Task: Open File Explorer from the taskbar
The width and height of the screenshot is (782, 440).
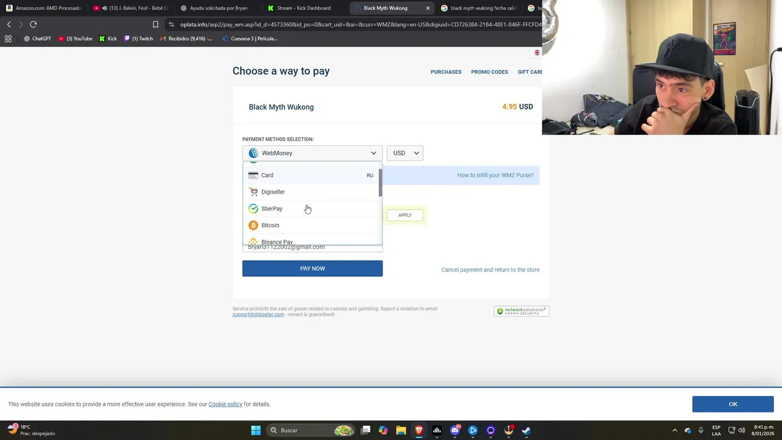Action: click(x=401, y=430)
